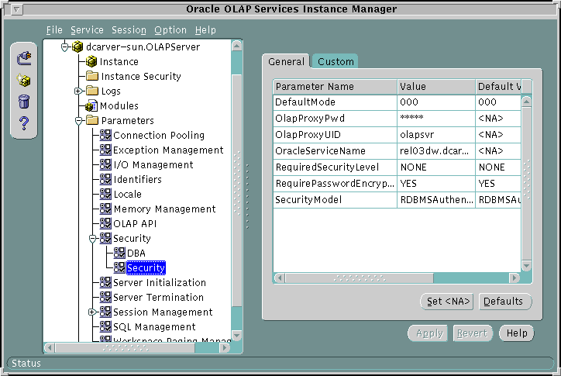This screenshot has width=561, height=376.
Task: Select the OlapProxyPwd masked value cell
Action: click(436, 119)
